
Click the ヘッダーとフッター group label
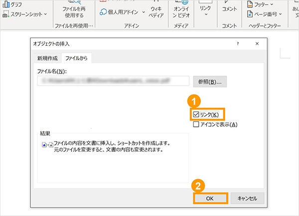click(265, 25)
